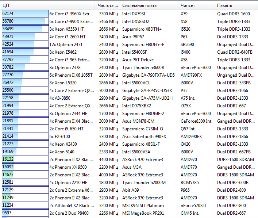Select the 2x Core 2 Extreme X6... row
The height and width of the screenshot is (218, 258).
129,190
